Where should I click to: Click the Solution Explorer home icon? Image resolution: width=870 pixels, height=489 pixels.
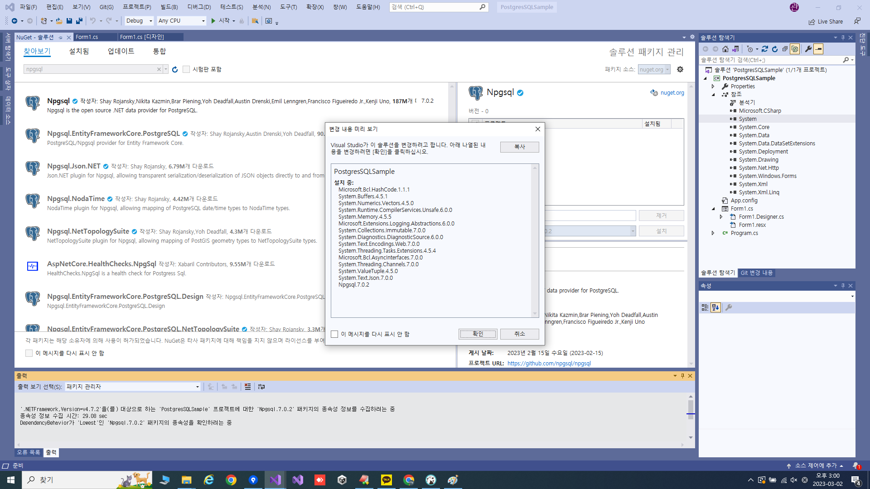pyautogui.click(x=725, y=49)
